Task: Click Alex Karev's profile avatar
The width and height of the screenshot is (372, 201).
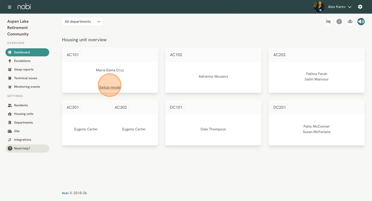Action: click(319, 7)
